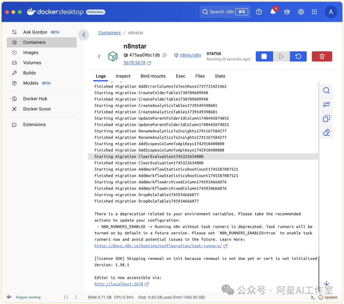Open the terminal icon in status bar

pyautogui.click(x=313, y=297)
